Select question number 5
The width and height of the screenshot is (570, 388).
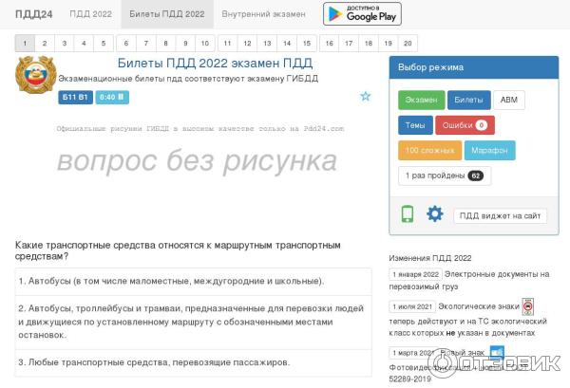pos(104,44)
